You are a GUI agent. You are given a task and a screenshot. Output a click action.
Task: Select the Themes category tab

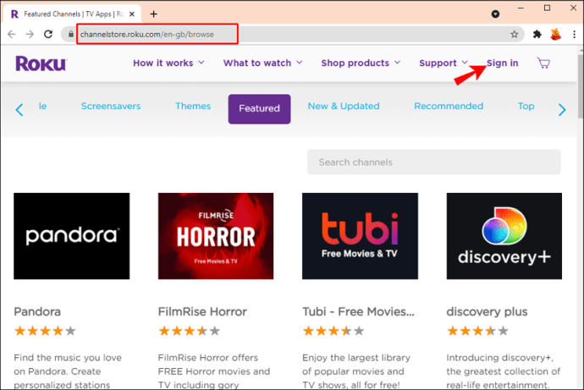(193, 106)
